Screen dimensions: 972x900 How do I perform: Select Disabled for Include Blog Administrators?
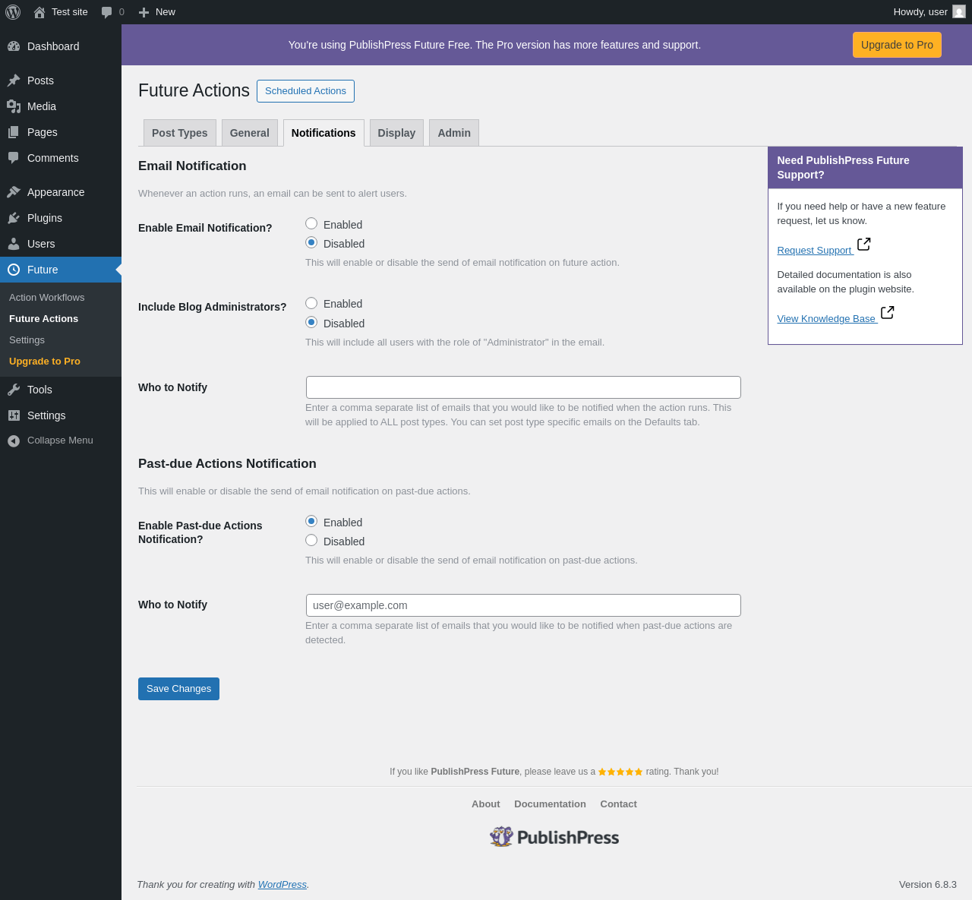[311, 322]
